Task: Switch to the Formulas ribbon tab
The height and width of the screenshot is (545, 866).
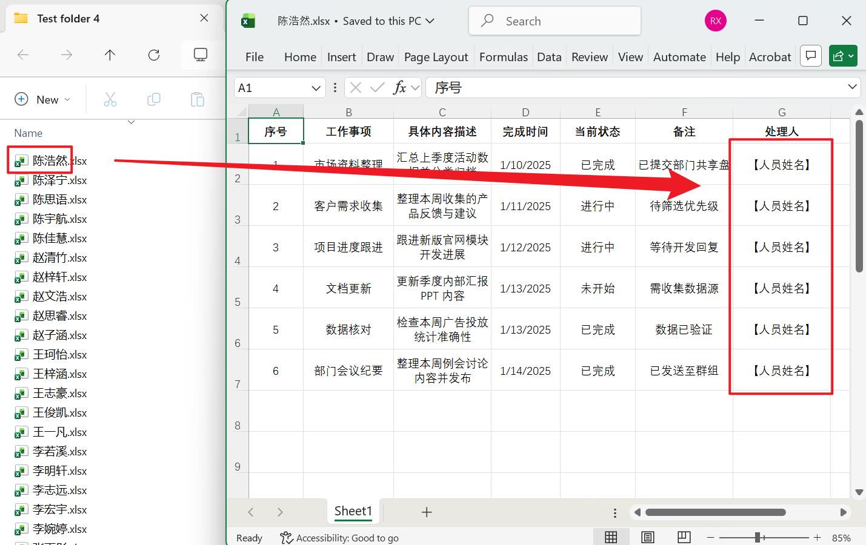Action: [503, 56]
